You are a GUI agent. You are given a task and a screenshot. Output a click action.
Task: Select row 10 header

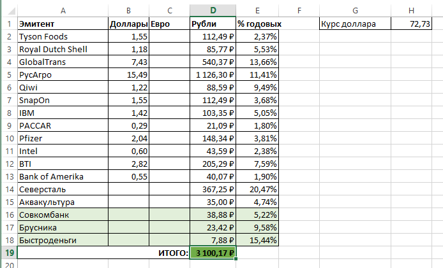[x=10, y=138]
